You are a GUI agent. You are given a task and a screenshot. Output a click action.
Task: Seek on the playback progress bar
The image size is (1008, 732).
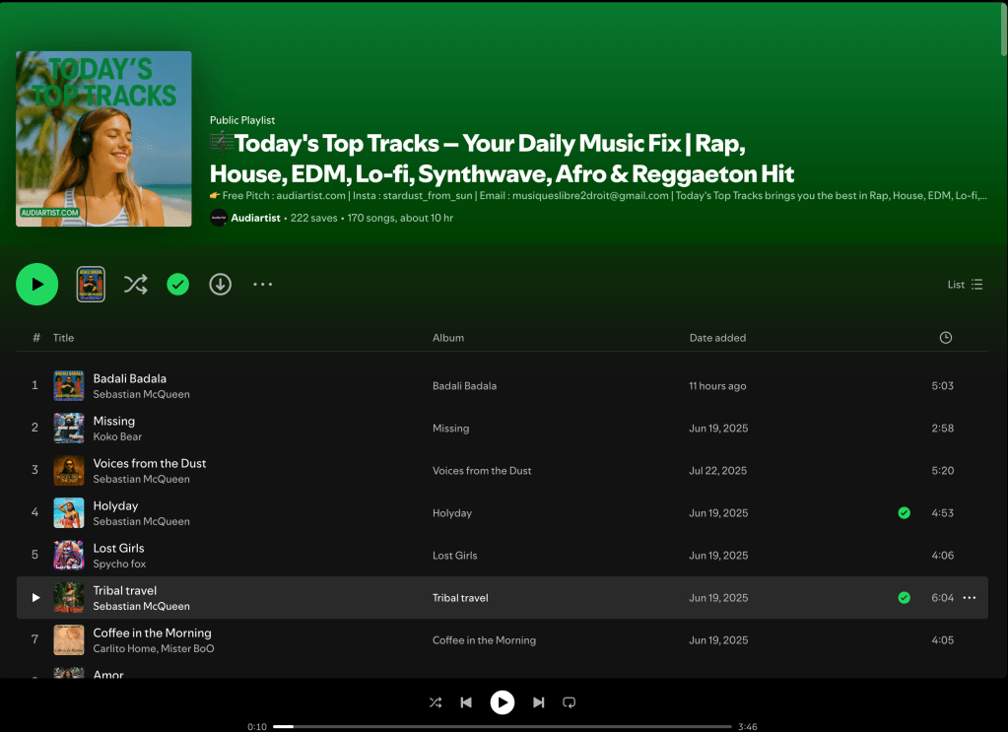click(x=503, y=727)
